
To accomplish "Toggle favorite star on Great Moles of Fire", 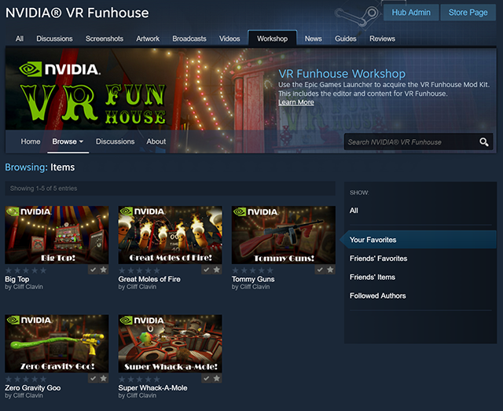I will coord(217,270).
